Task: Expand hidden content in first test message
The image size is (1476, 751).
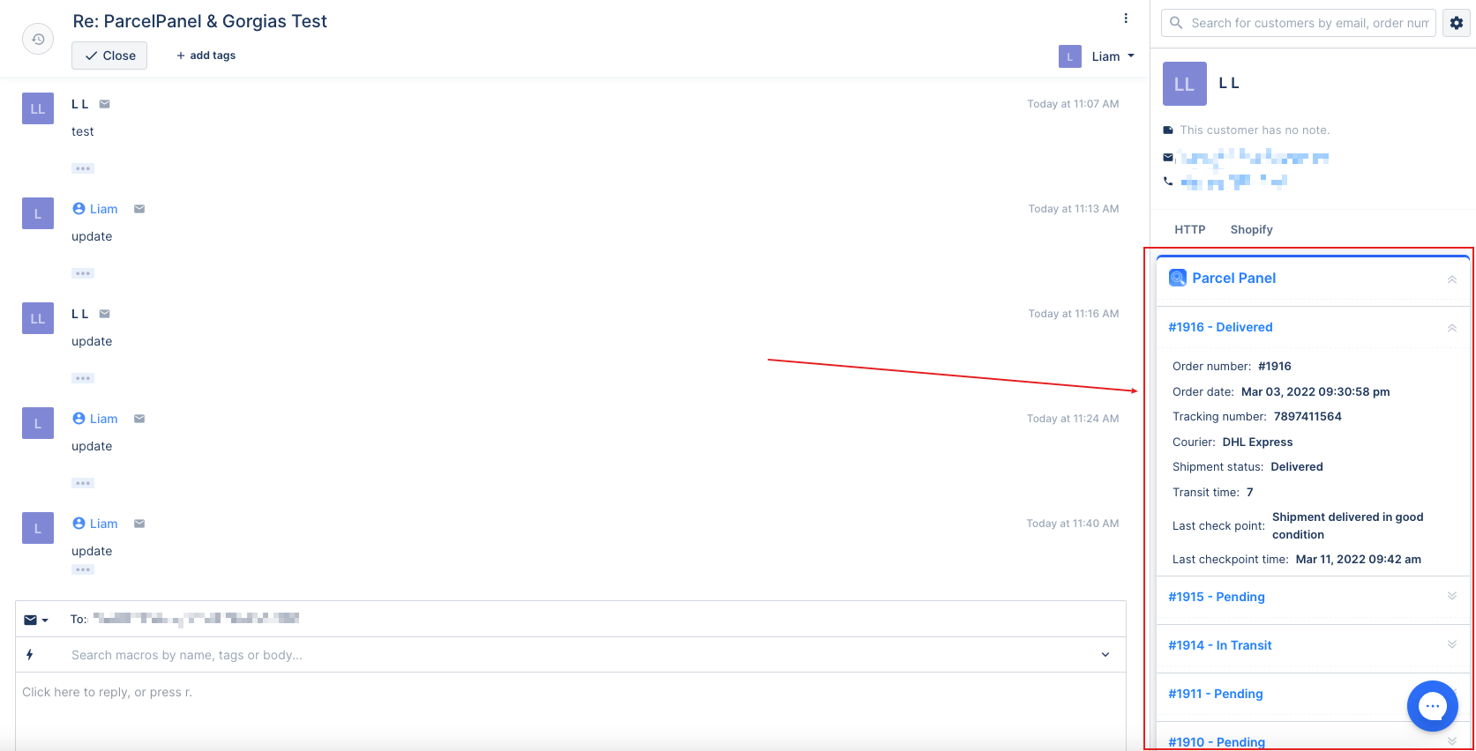Action: click(x=83, y=168)
